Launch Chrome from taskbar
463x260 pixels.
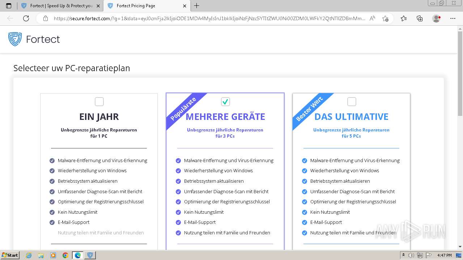coord(65,255)
